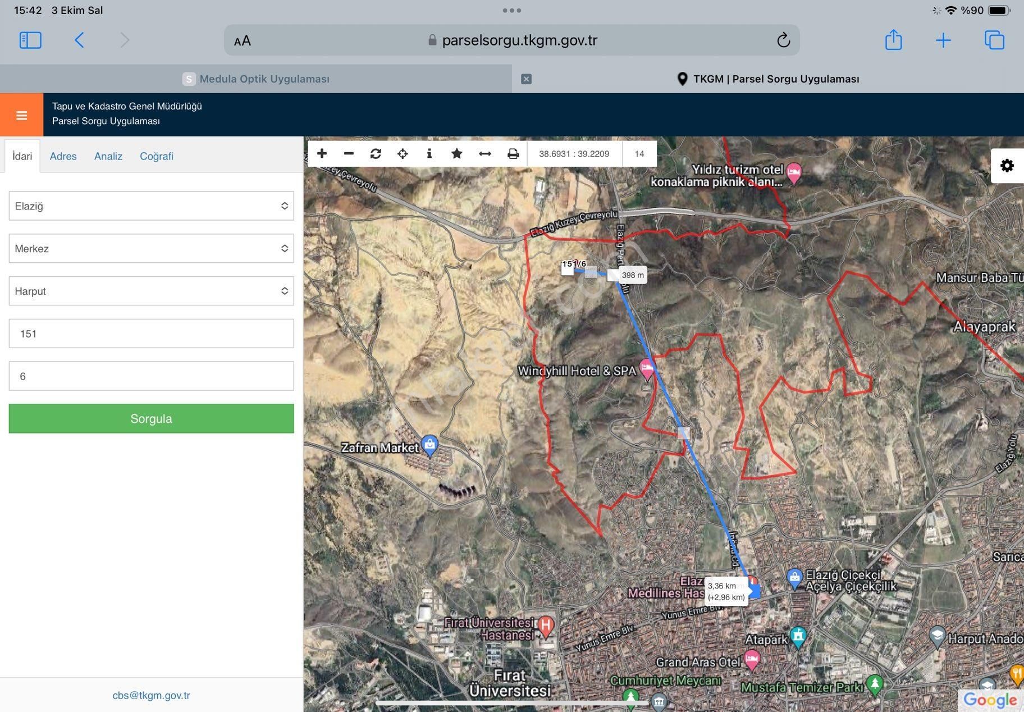Tap the Grand Aras Otel marker
The height and width of the screenshot is (712, 1024).
pyautogui.click(x=752, y=659)
